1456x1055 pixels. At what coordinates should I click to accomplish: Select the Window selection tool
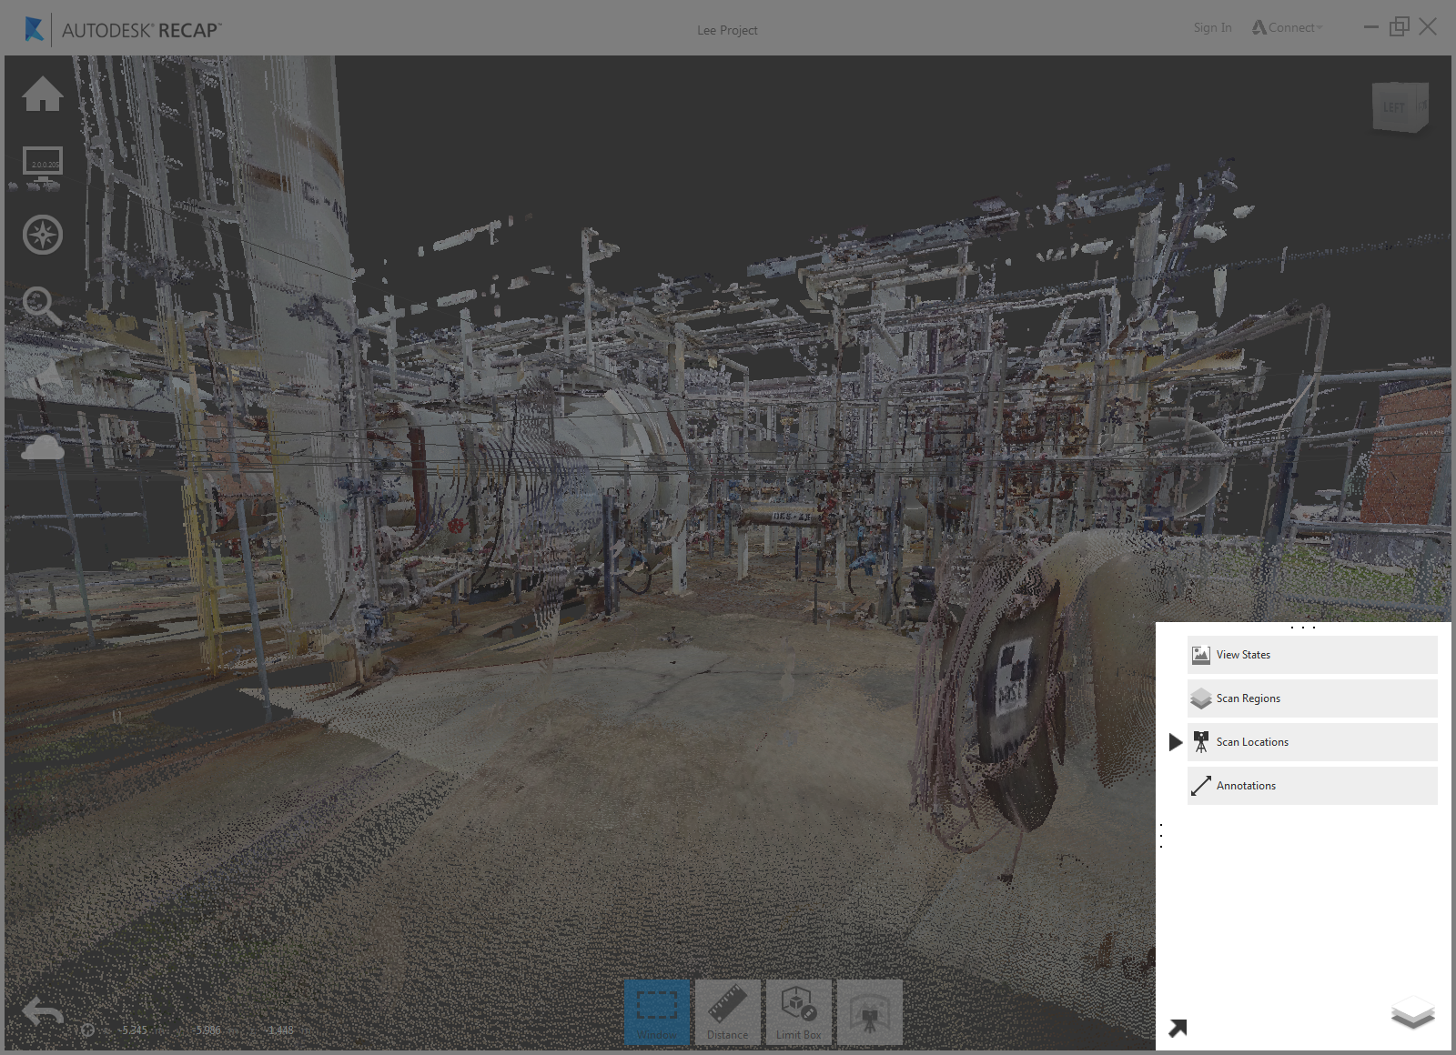[x=657, y=1012]
